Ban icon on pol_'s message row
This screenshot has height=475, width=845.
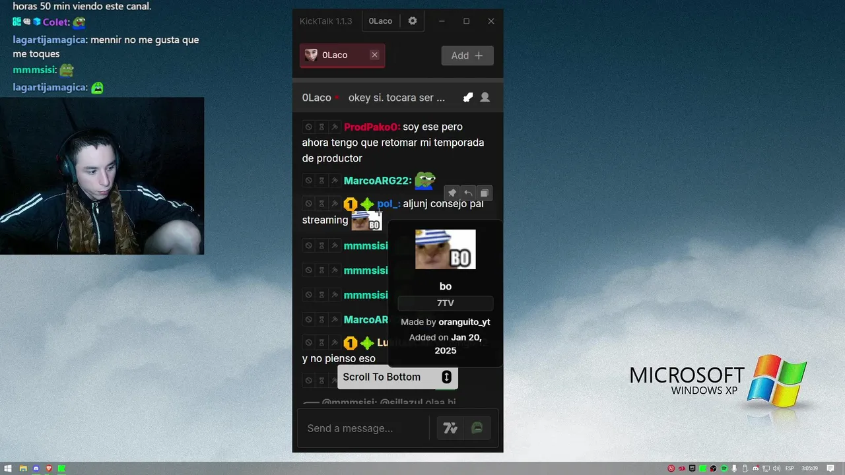coord(308,204)
